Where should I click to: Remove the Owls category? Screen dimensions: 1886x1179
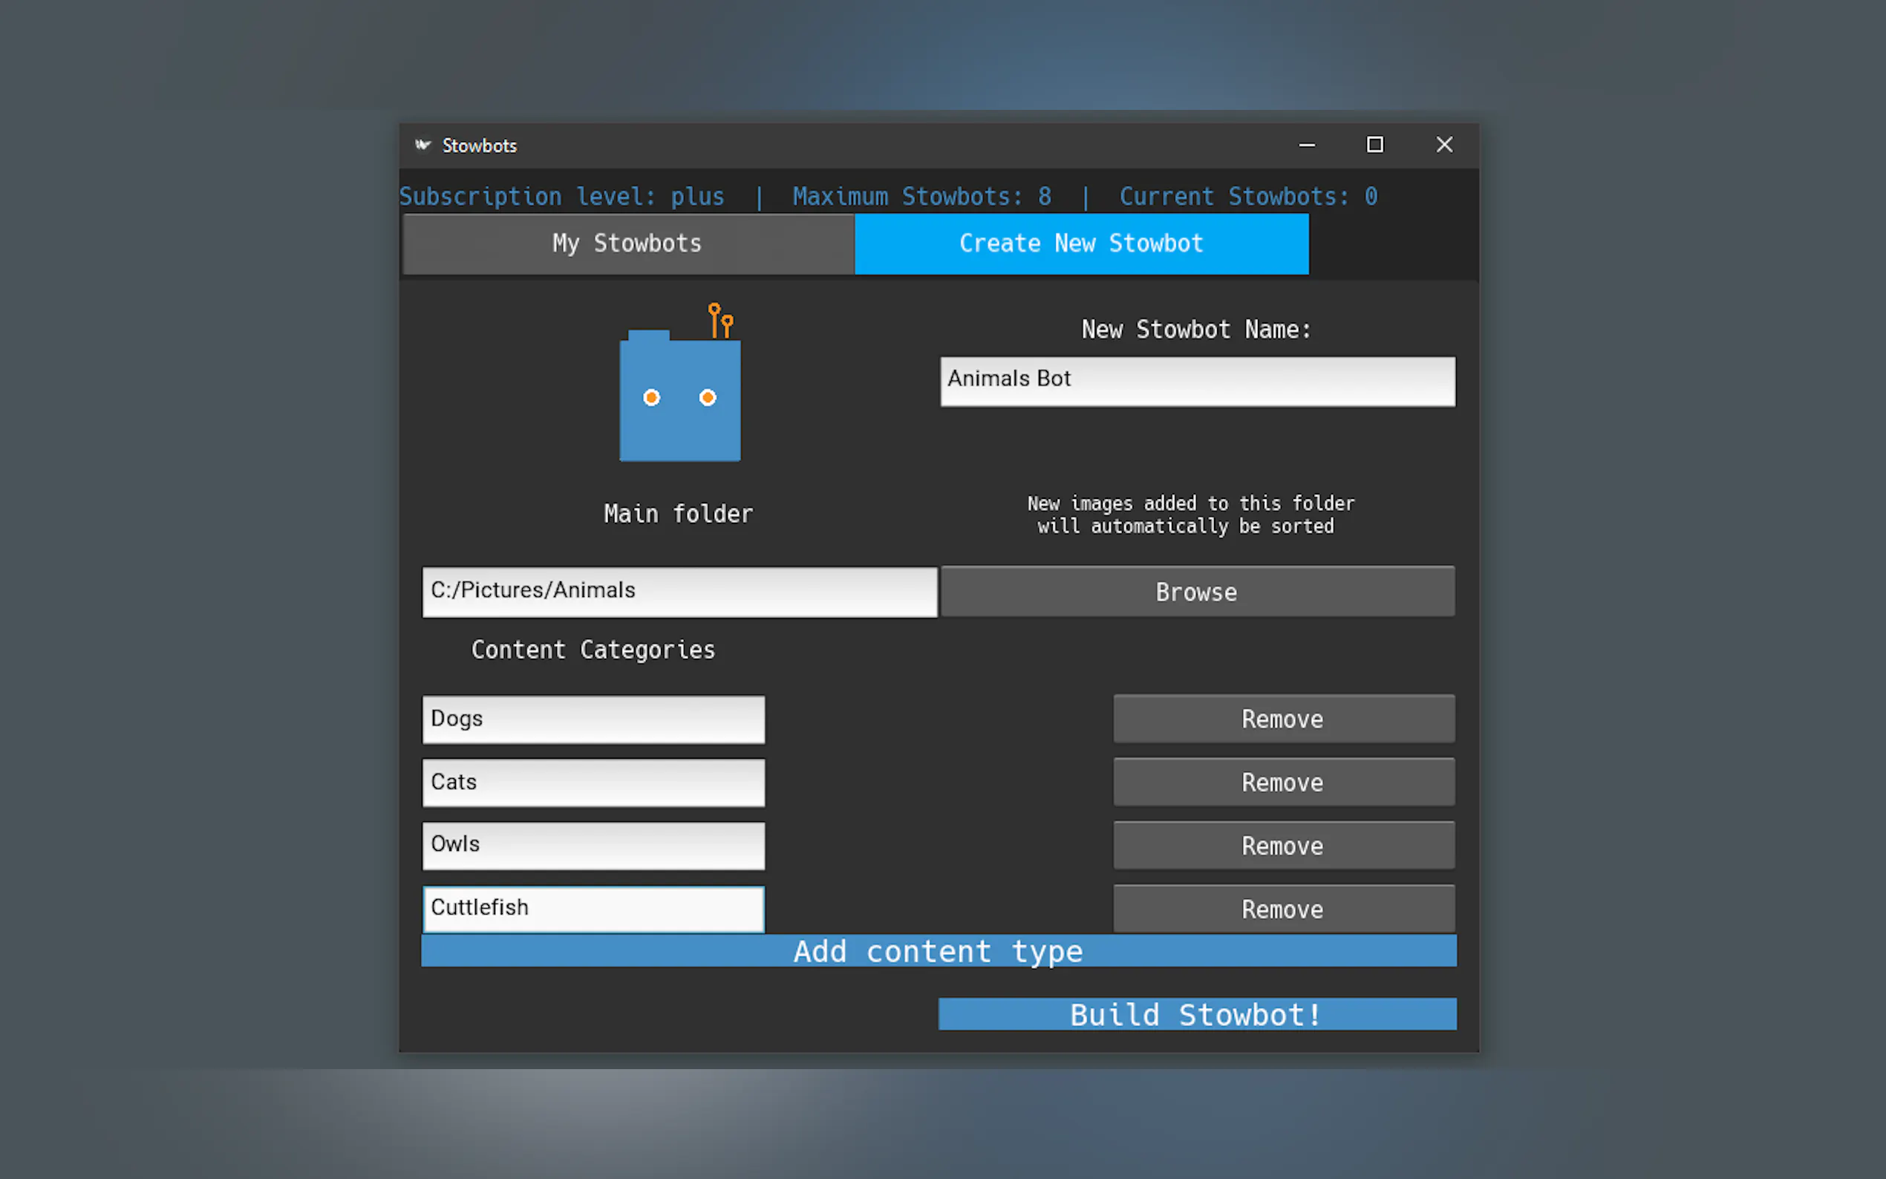1282,845
